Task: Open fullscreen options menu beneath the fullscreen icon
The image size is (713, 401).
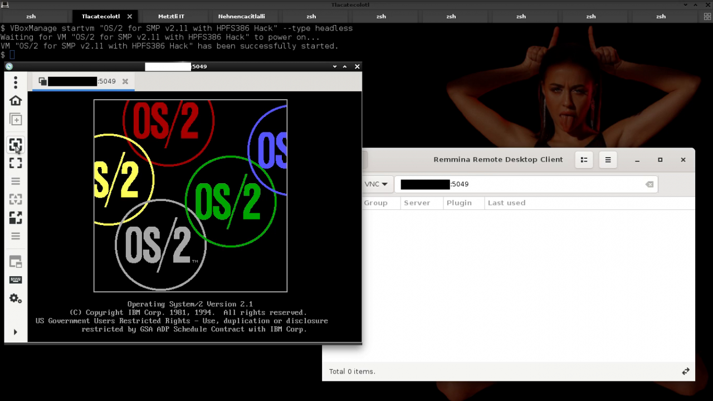Action: (x=16, y=181)
